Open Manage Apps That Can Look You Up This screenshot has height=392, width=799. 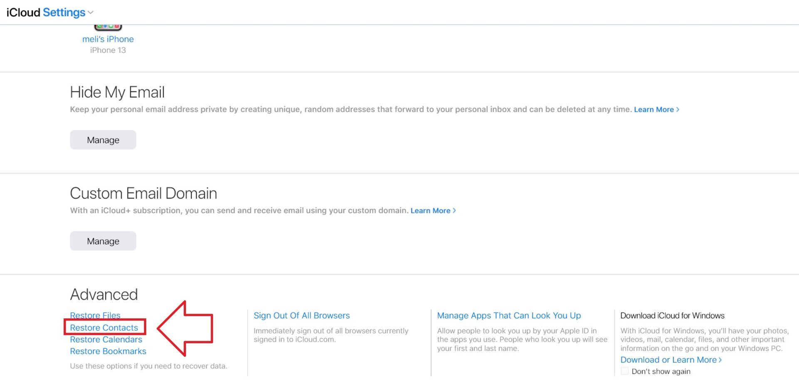click(x=509, y=315)
